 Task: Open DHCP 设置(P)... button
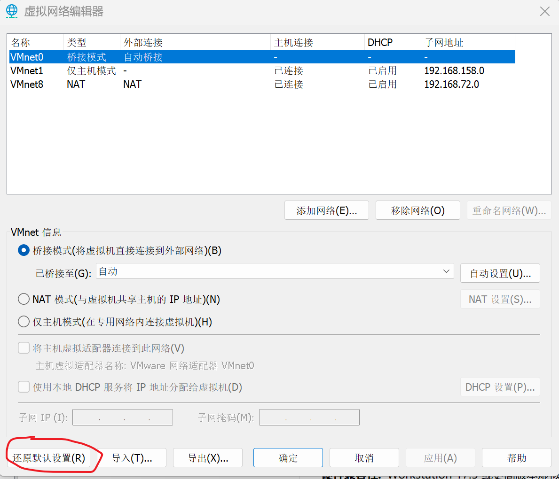(500, 387)
